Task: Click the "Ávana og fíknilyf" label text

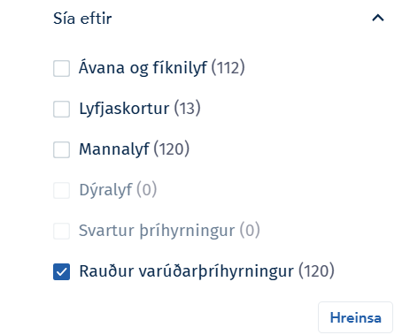Action: pos(143,67)
